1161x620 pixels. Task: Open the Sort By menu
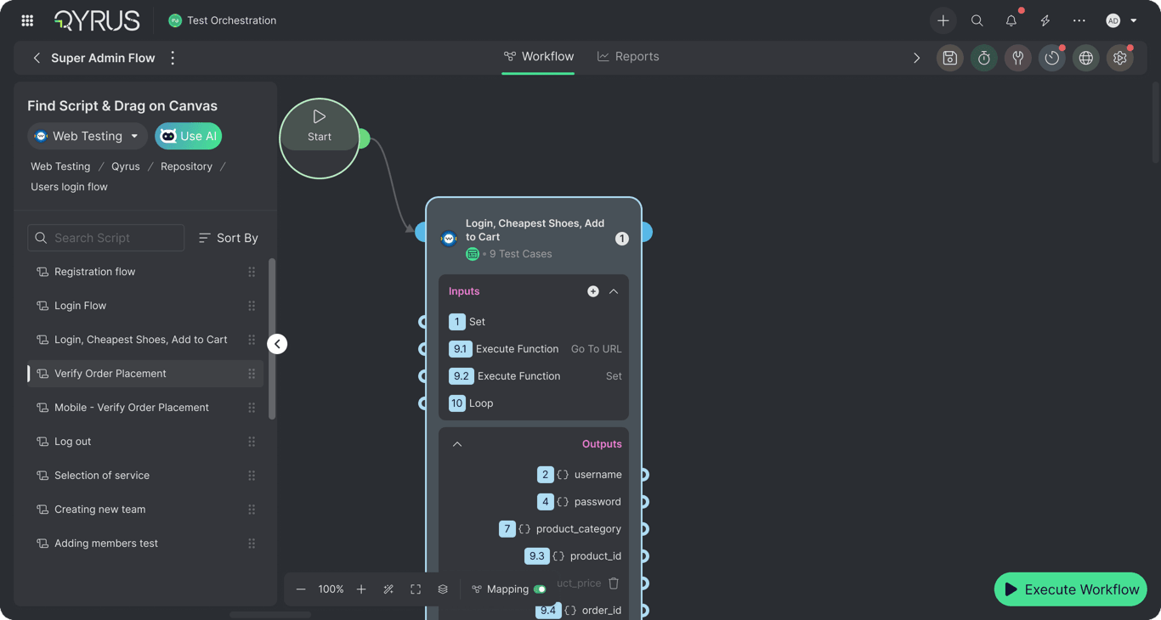(x=229, y=238)
